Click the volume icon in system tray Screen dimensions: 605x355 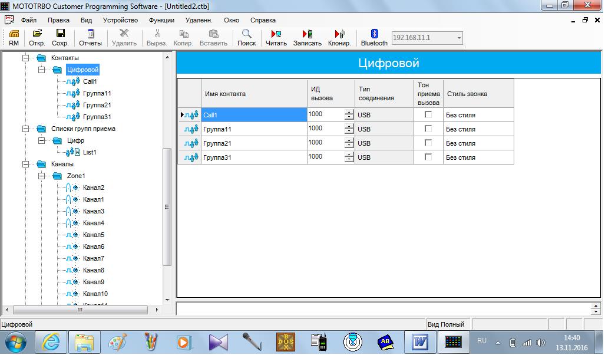click(x=541, y=343)
